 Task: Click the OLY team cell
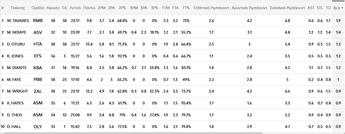pyautogui.click(x=38, y=127)
